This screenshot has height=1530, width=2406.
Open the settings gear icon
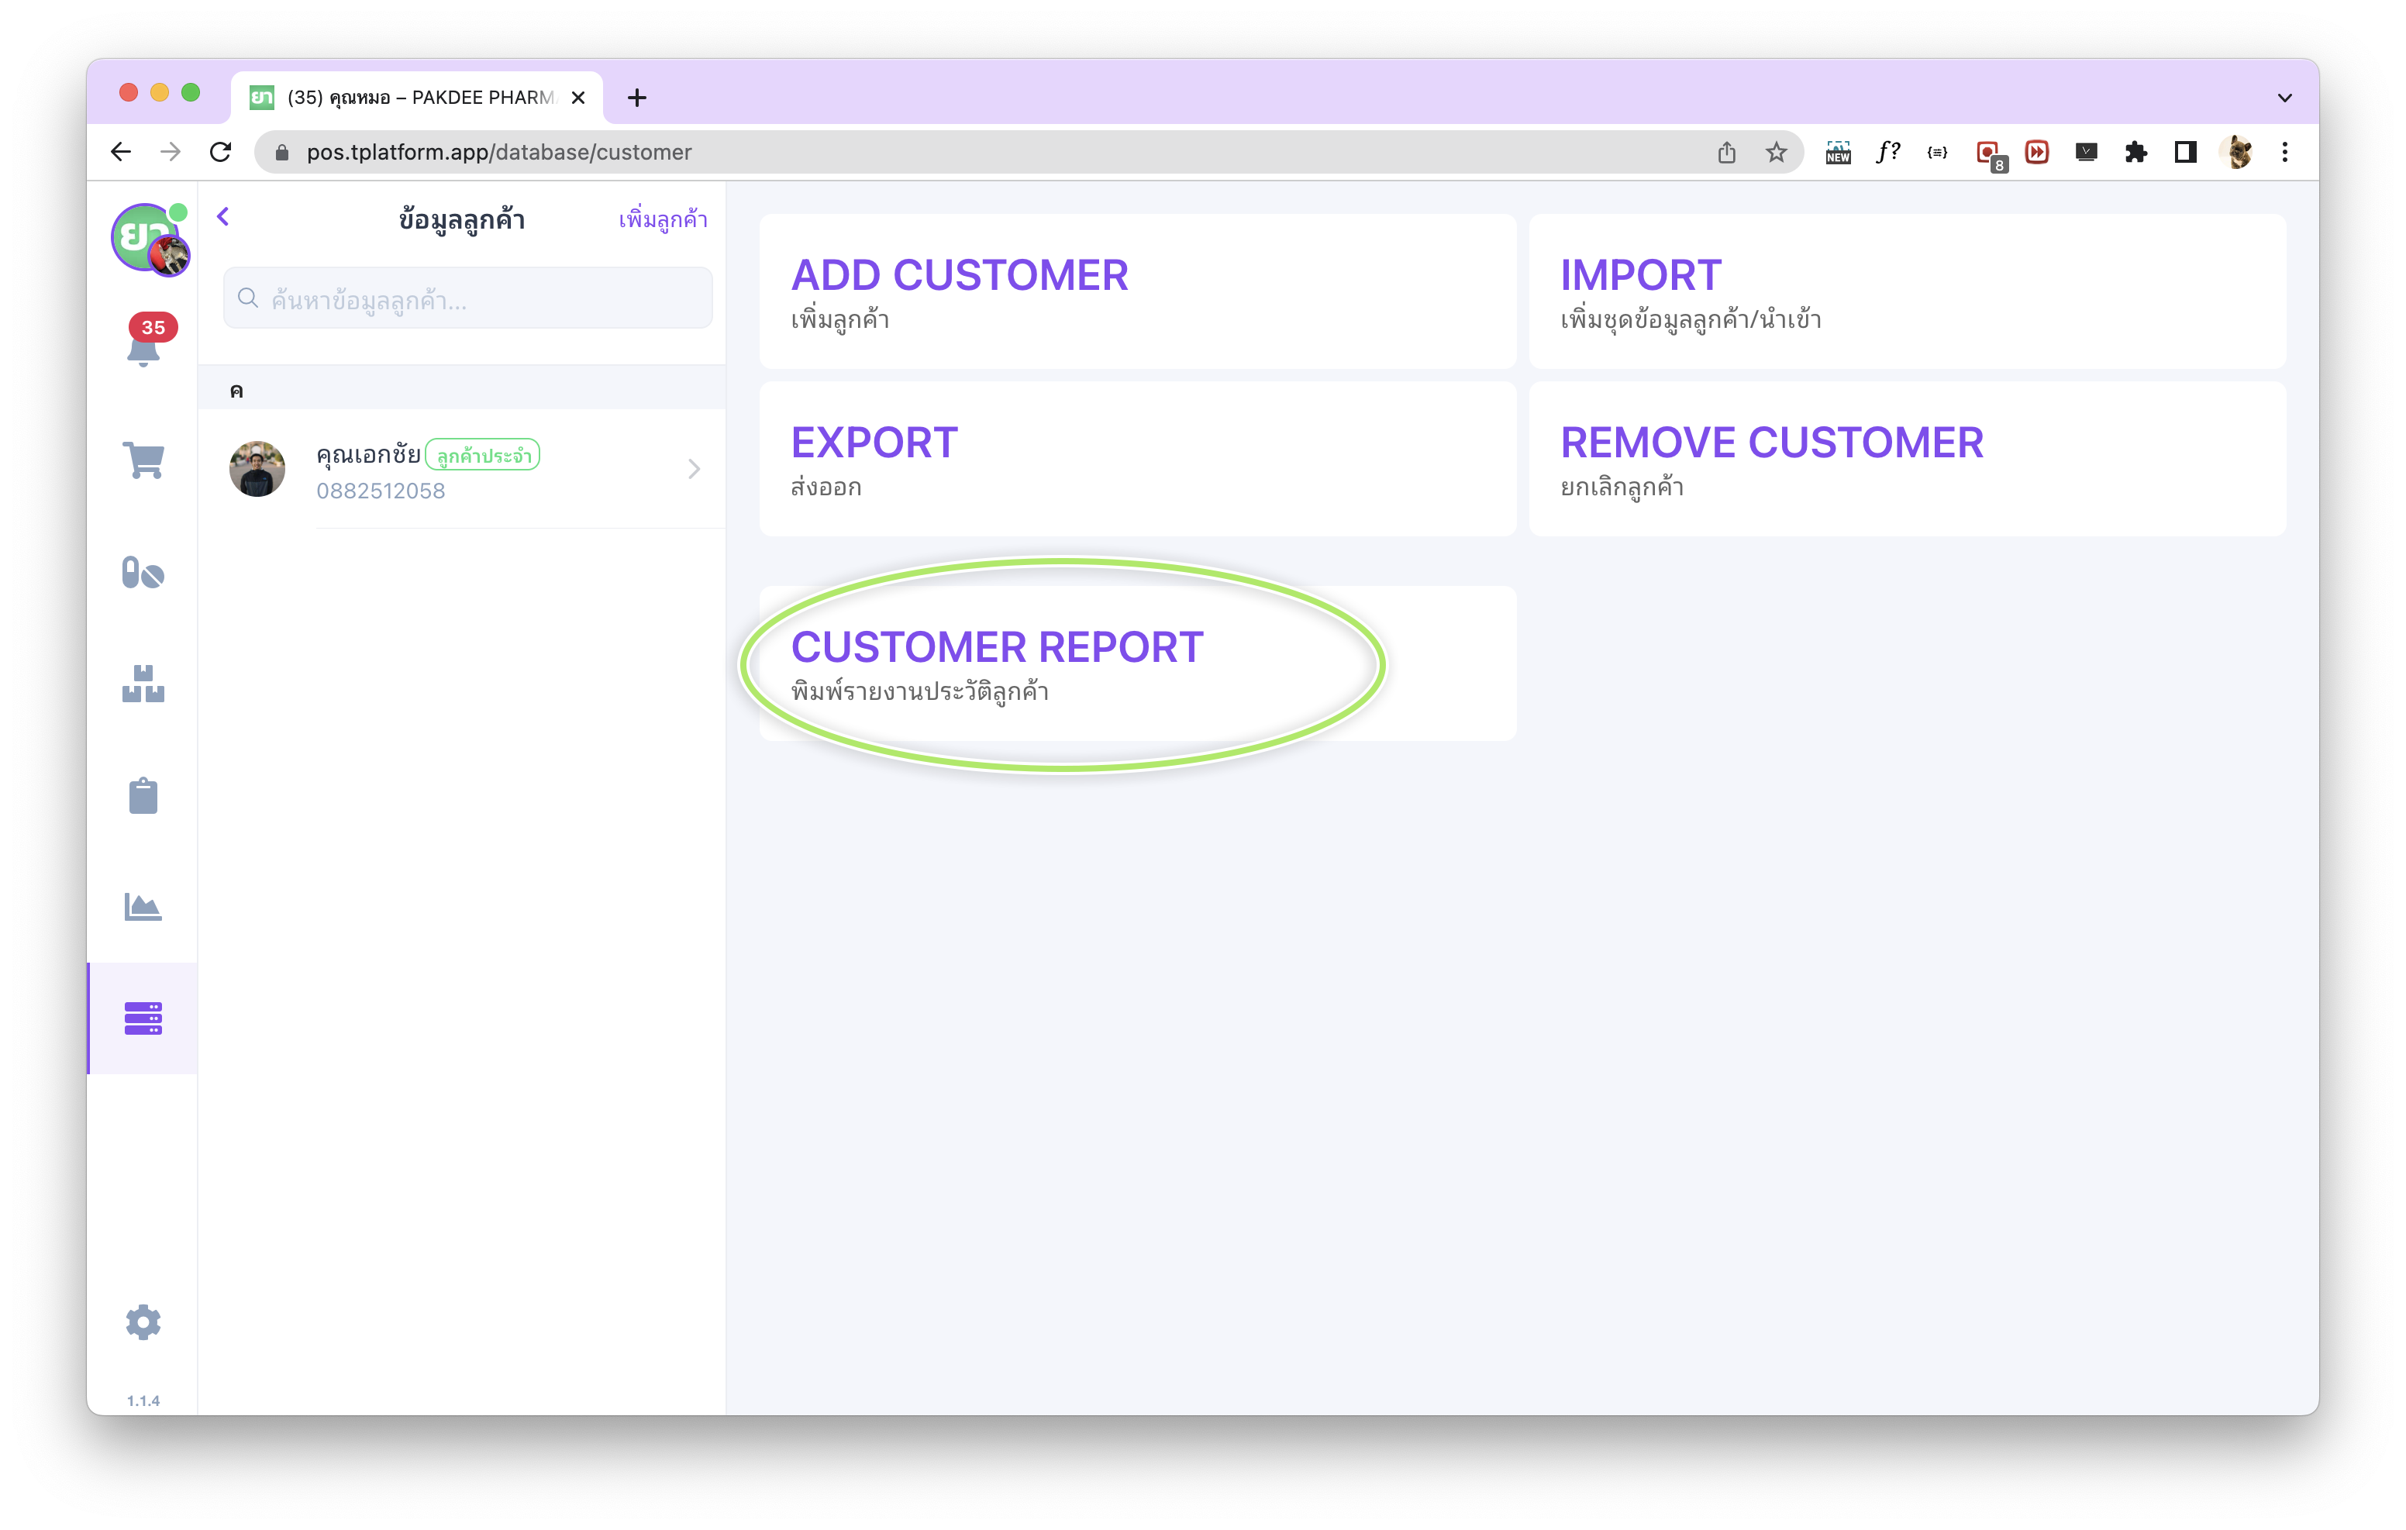pyautogui.click(x=143, y=1322)
